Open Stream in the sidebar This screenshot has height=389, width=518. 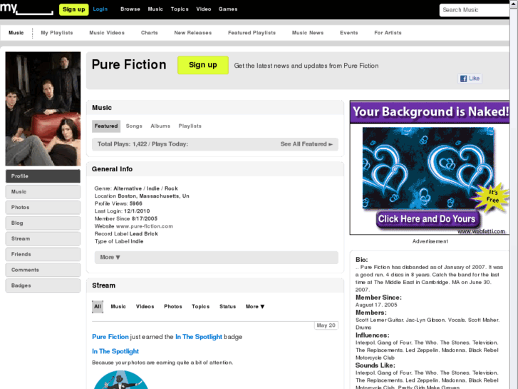pos(43,238)
